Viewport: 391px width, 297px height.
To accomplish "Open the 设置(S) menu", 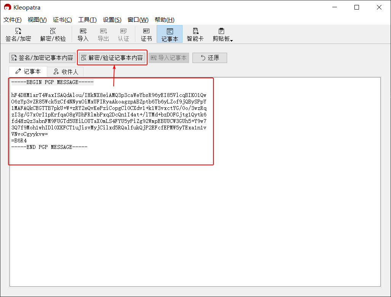I will 112,20.
